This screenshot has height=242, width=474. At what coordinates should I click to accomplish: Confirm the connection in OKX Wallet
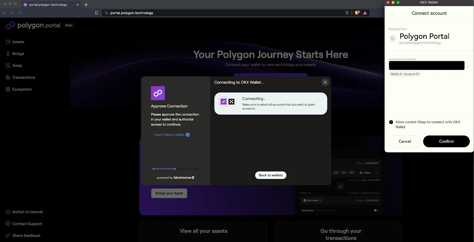446,141
